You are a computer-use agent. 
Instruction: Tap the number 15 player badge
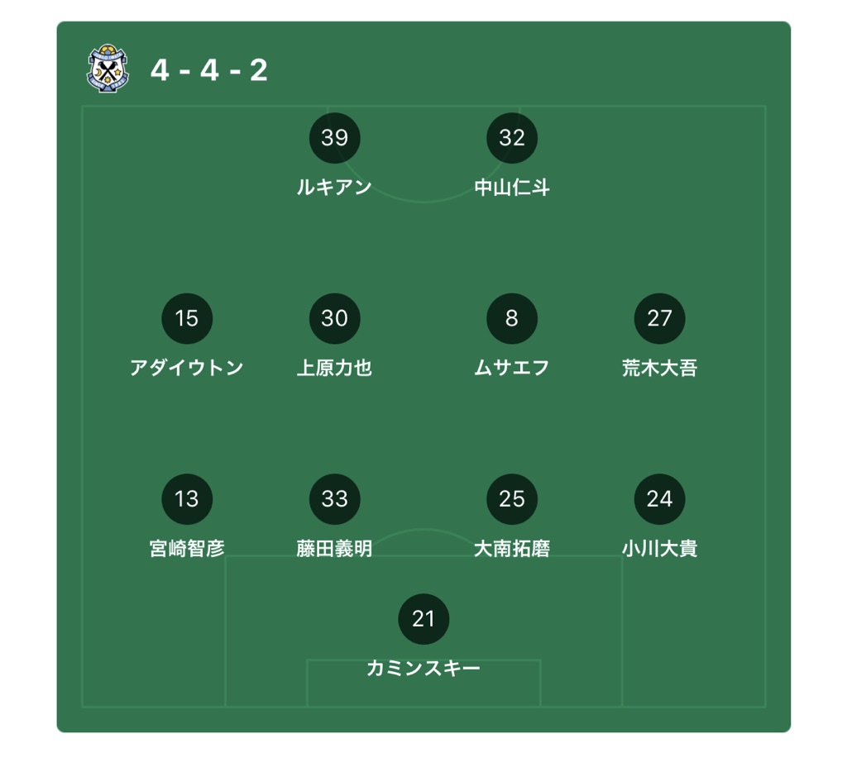pyautogui.click(x=187, y=318)
